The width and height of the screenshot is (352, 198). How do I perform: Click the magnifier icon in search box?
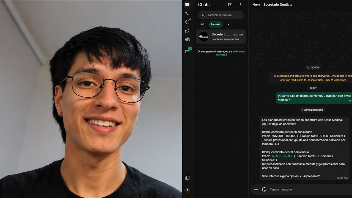(x=204, y=15)
